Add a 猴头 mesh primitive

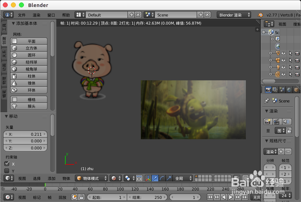[29, 106]
